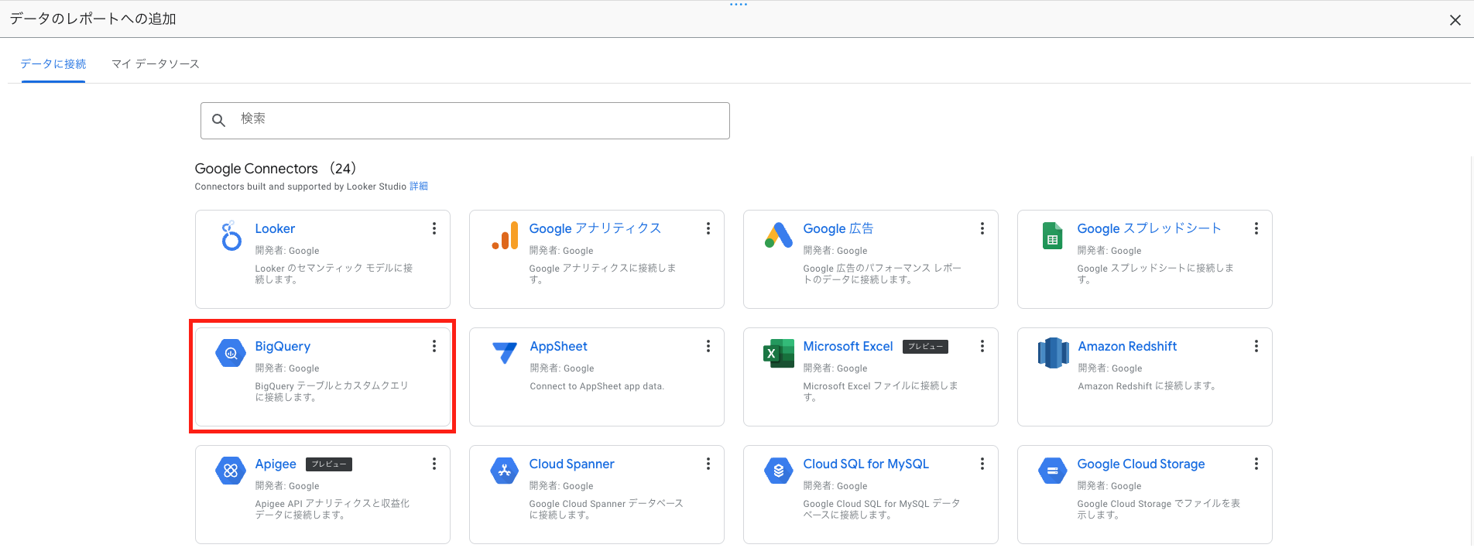Click the Google Cloud Storage icon
The width and height of the screenshot is (1474, 548).
1053,471
